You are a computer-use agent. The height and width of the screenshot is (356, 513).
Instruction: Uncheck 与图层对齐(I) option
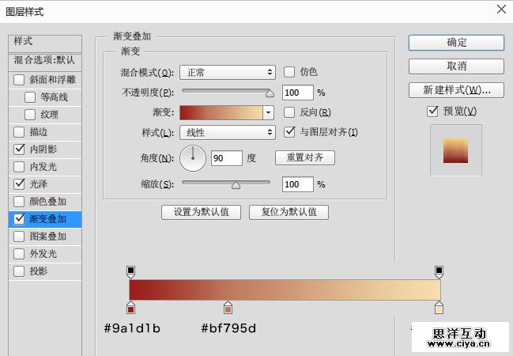(x=289, y=132)
